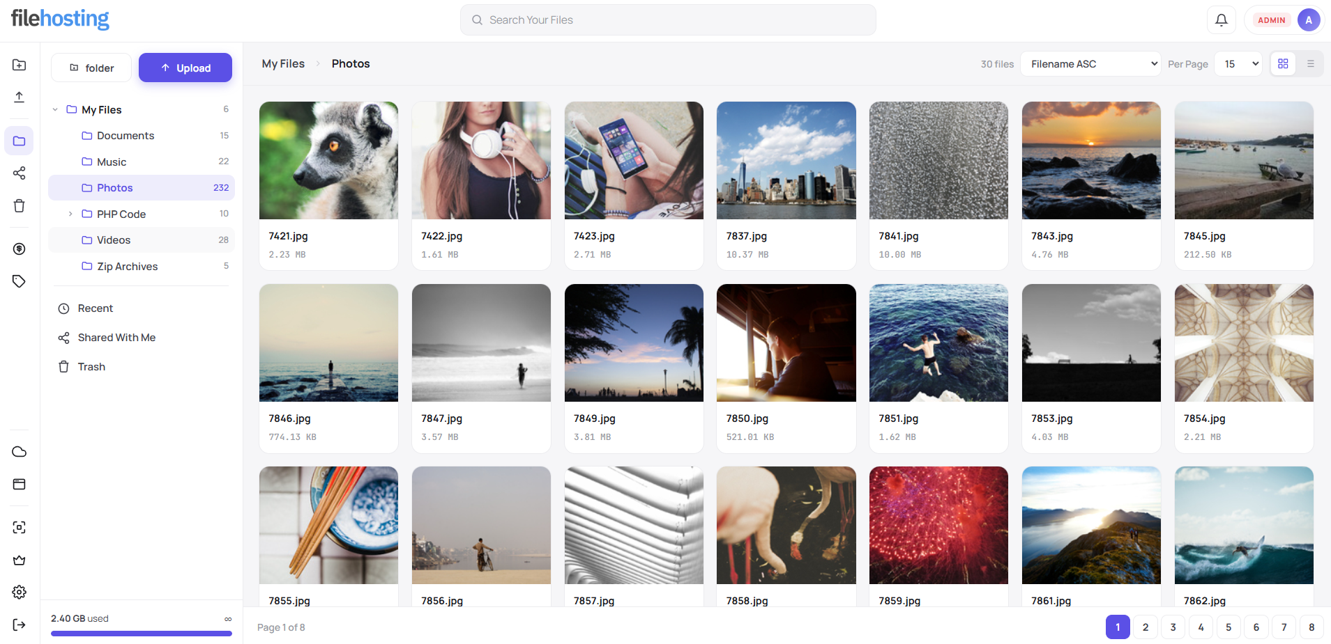Image resolution: width=1331 pixels, height=644 pixels.
Task: Click the dollar coin icon in left rail
Action: pyautogui.click(x=20, y=249)
